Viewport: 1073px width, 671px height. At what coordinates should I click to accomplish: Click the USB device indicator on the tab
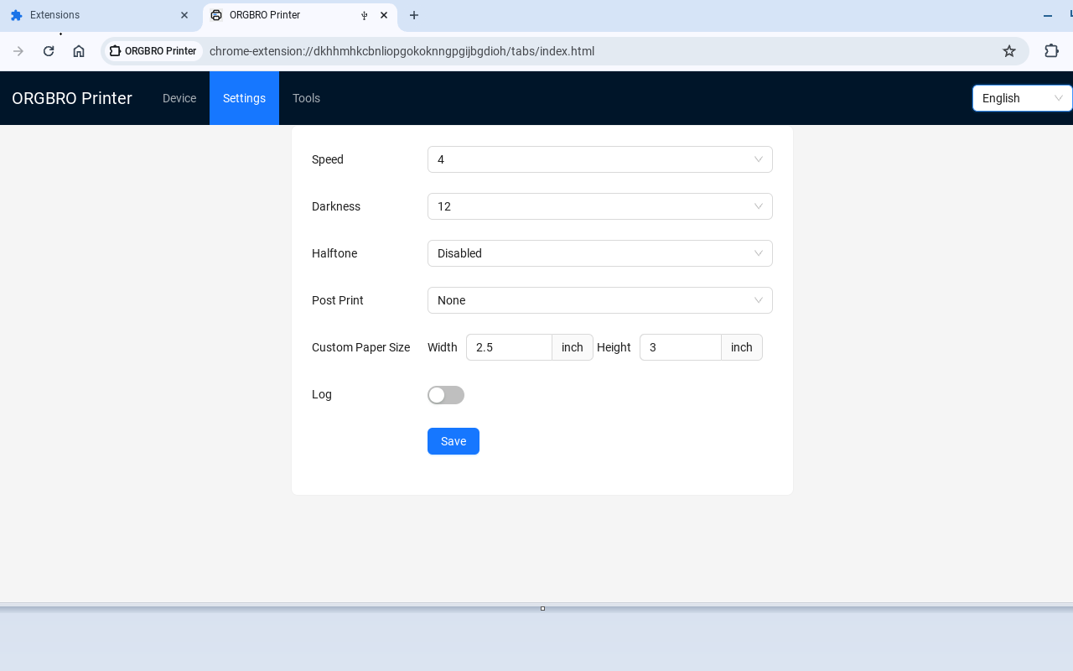(x=364, y=15)
